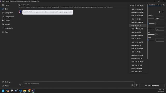Select GPU-10G-7B-CN config

tap(137, 59)
